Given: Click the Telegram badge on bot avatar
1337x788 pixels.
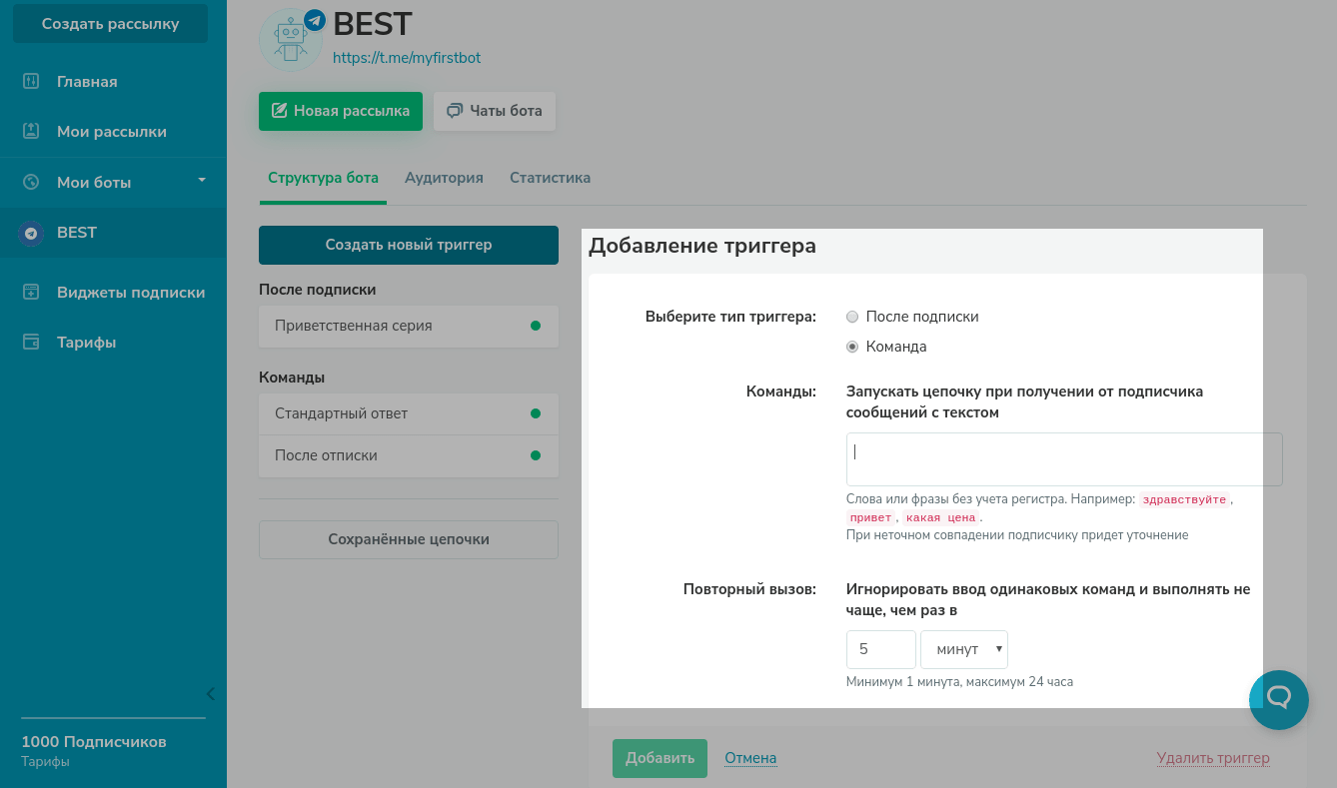Looking at the screenshot, I should [x=315, y=20].
